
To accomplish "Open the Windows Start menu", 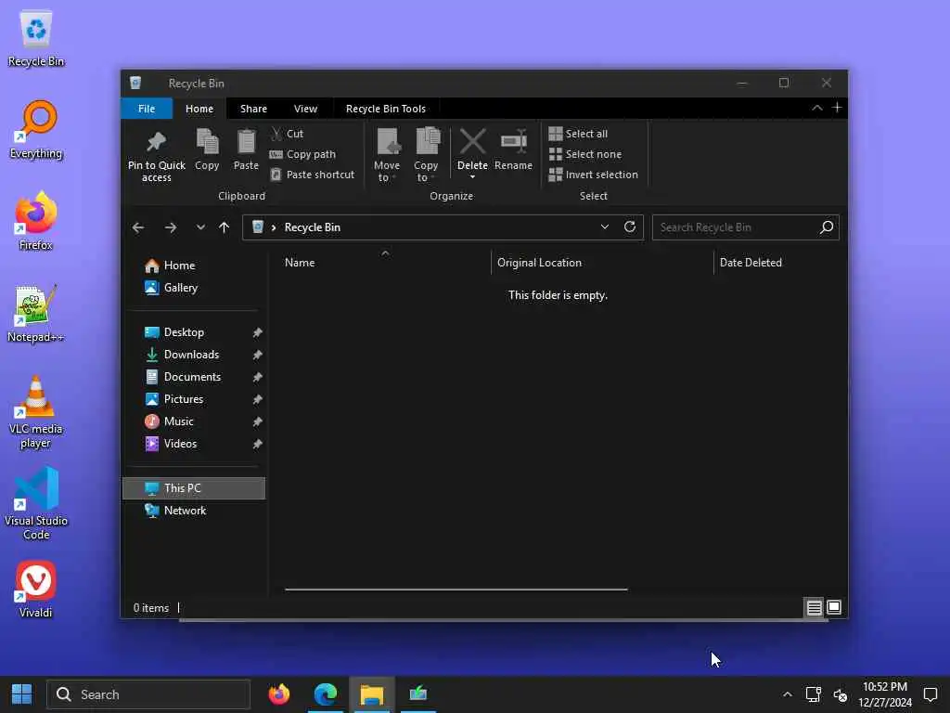I will click(x=22, y=694).
